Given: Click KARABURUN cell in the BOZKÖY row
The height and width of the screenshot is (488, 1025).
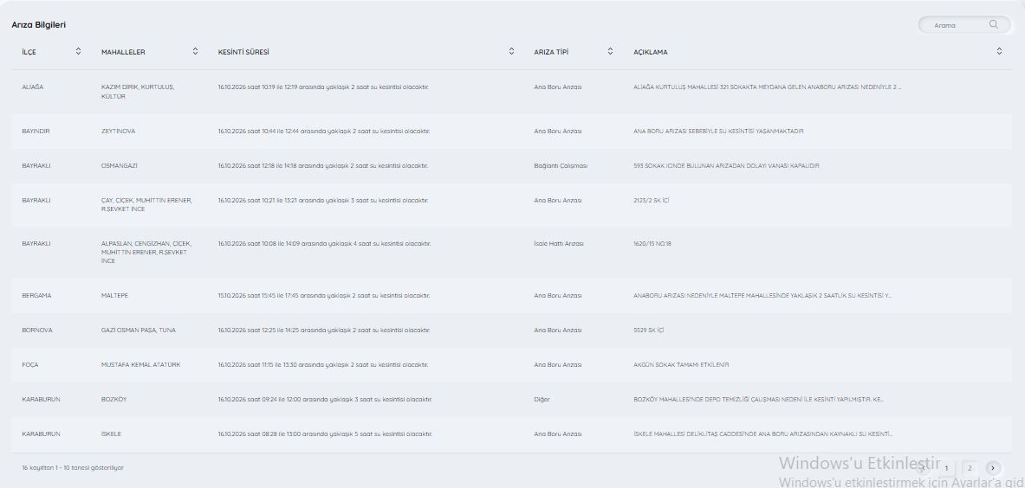Looking at the screenshot, I should [41, 399].
